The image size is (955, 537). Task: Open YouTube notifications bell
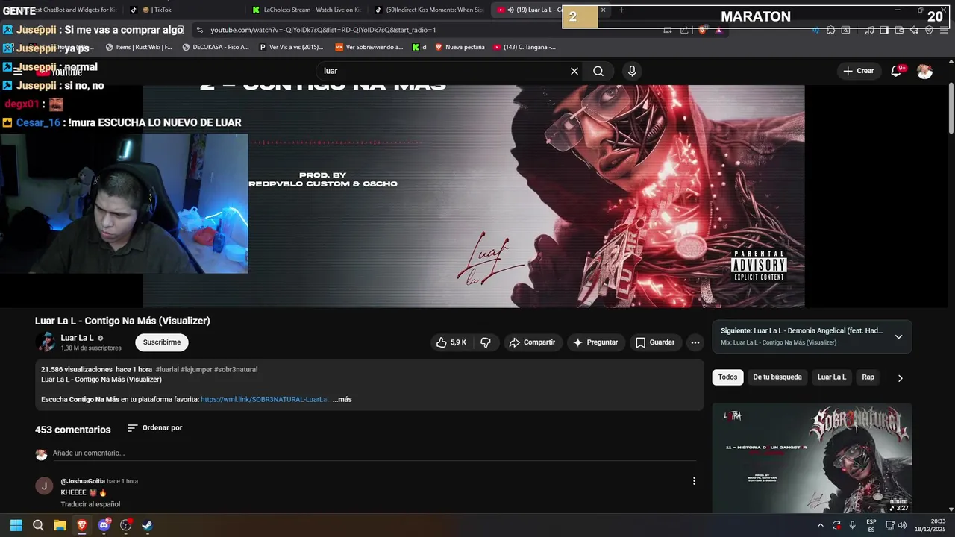point(897,71)
